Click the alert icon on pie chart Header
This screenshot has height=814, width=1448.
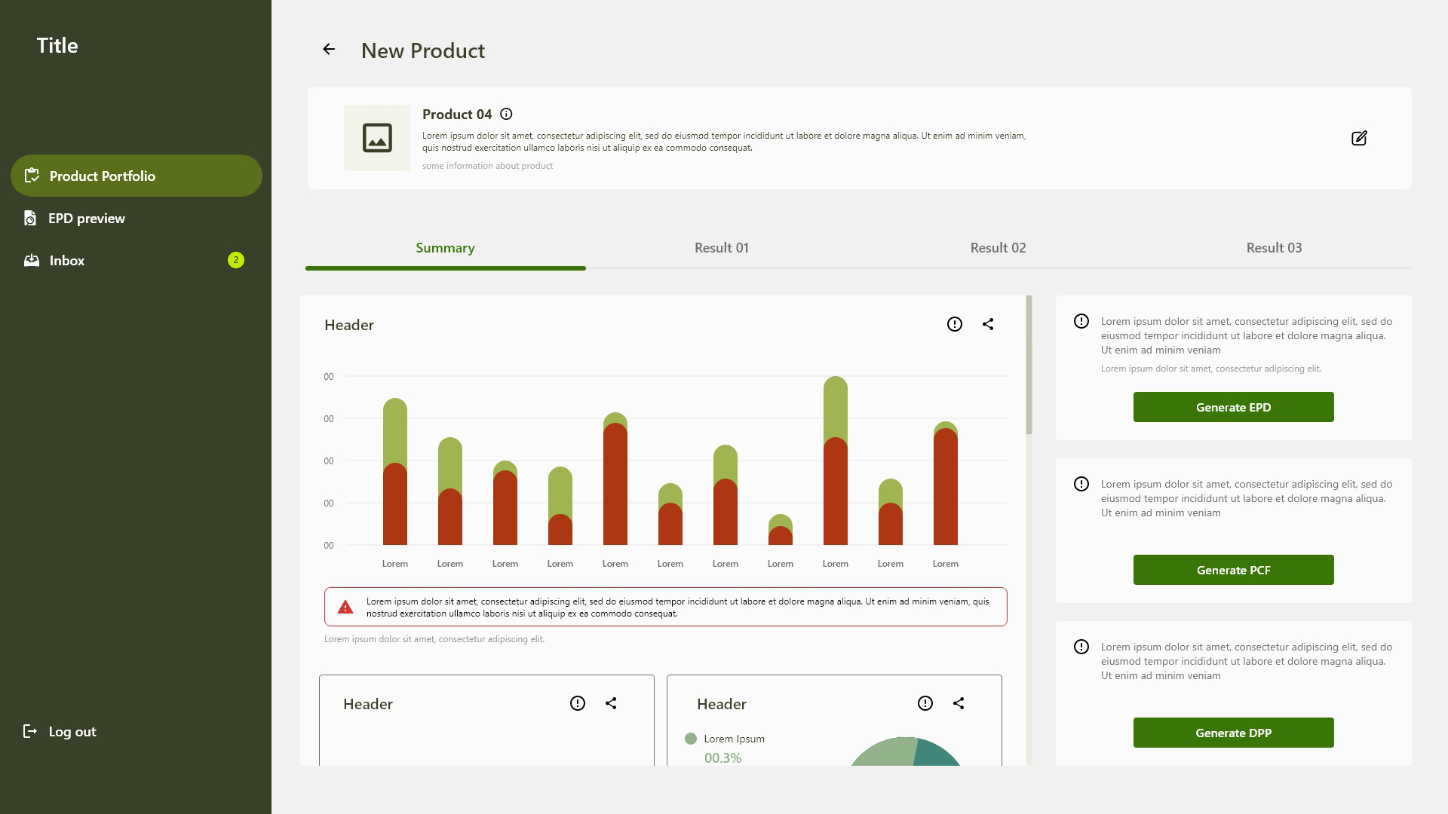tap(925, 703)
